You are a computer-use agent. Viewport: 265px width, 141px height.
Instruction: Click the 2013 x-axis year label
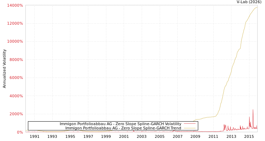click(x=231, y=136)
